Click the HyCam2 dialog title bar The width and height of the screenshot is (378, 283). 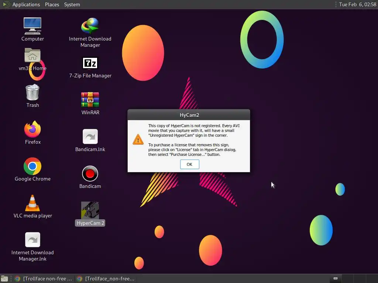point(189,115)
